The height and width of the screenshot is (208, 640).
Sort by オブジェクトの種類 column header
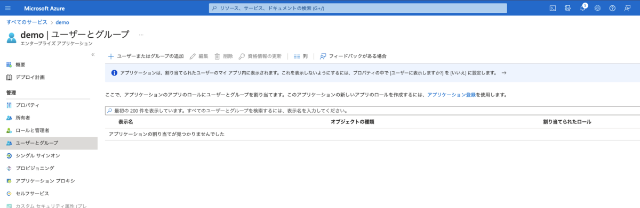[353, 122]
